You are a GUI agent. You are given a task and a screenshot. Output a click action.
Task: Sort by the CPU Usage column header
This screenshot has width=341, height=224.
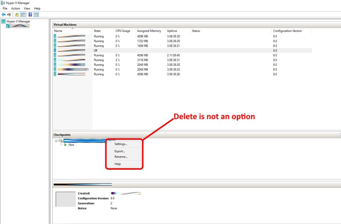[x=123, y=31]
